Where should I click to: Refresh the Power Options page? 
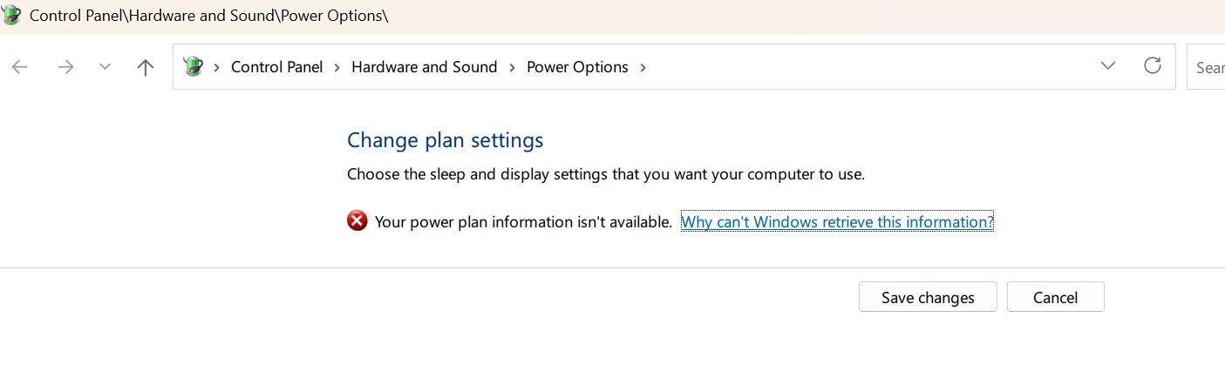coord(1153,66)
